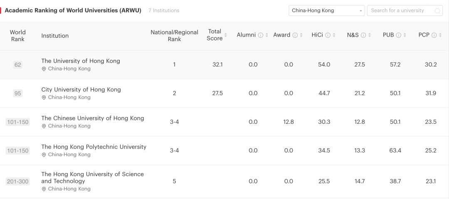The width and height of the screenshot is (449, 199).
Task: Click location pin under Polytechnic University
Action: click(x=44, y=155)
